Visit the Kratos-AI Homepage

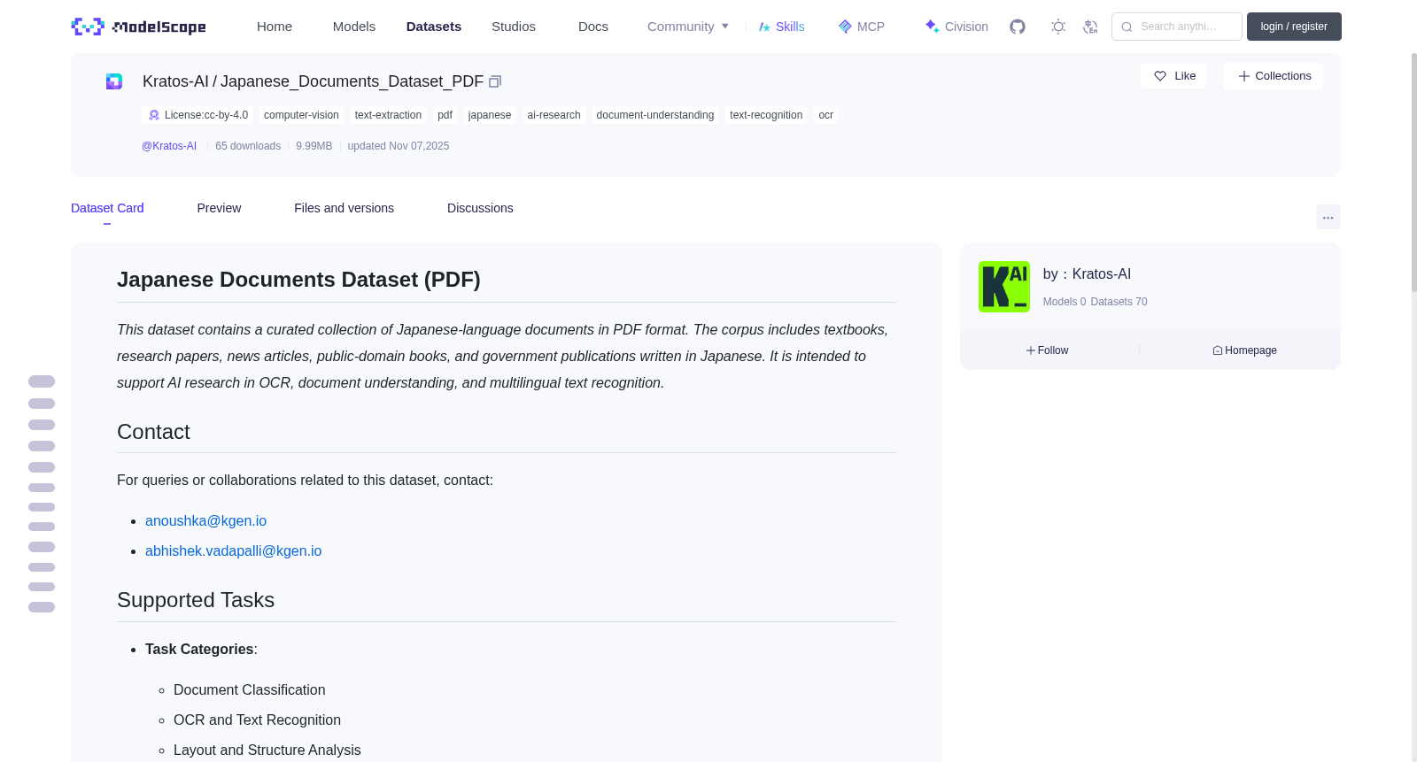point(1244,350)
